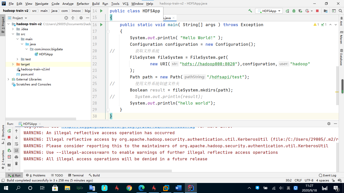
Task: Open Event Log
Action: (x=327, y=175)
